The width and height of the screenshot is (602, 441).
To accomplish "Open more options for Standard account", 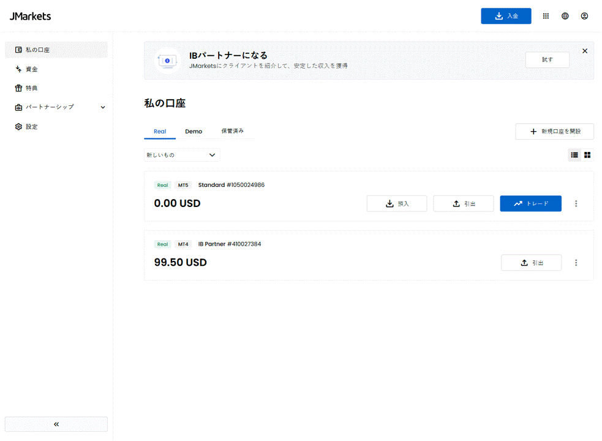I will pyautogui.click(x=576, y=203).
